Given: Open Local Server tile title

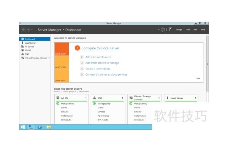Looking at the screenshot, I should pos(177,98).
